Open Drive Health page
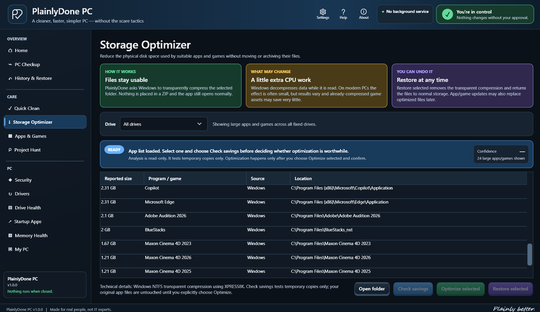Screen dimensions: 540x312 (45, 207)
